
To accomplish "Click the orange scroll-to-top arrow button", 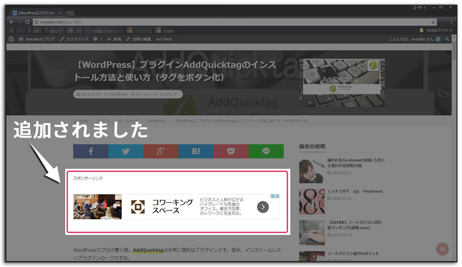I will (x=442, y=249).
